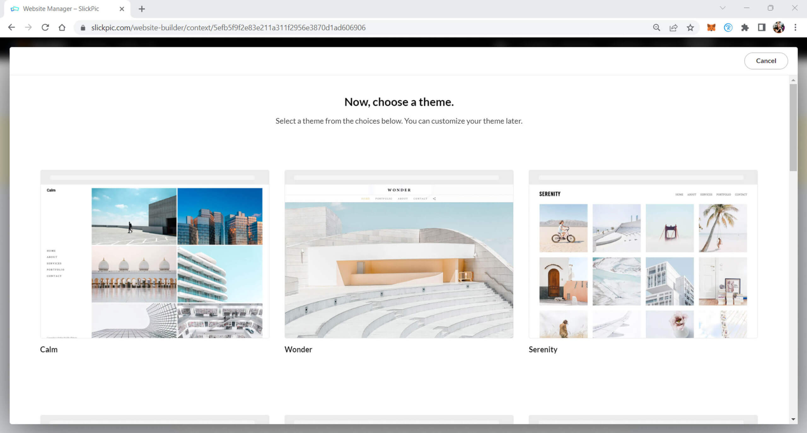Open a new browser tab

142,9
